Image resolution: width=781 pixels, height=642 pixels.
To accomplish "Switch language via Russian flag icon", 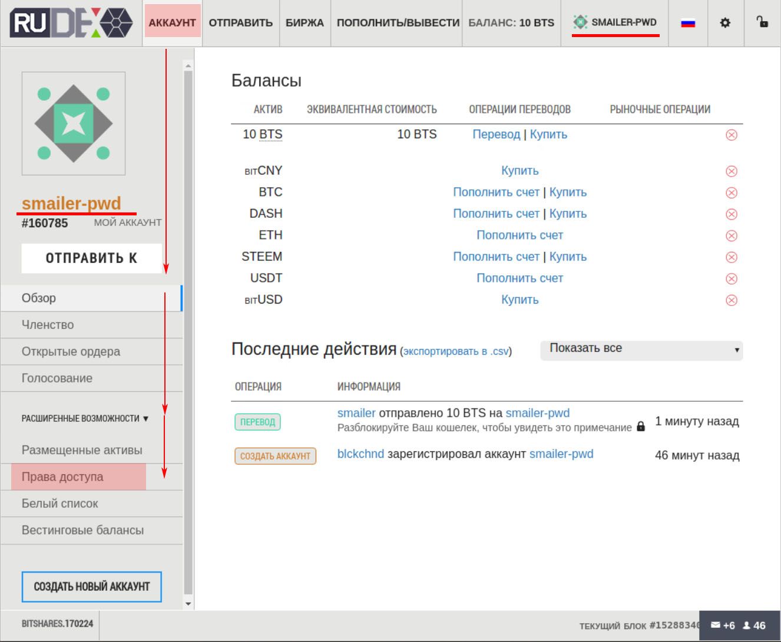I will coord(687,23).
